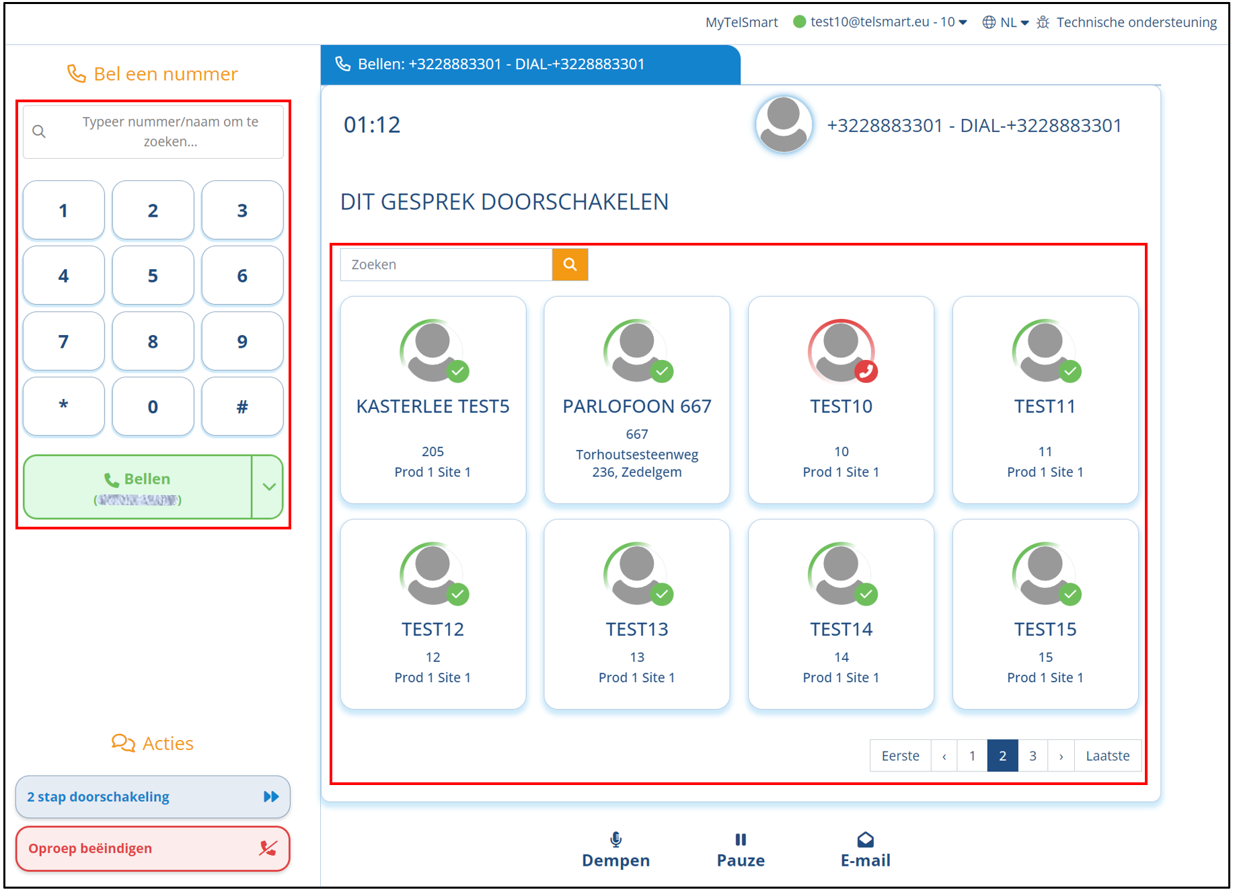Put the call on hold with Pauze
Image resolution: width=1235 pixels, height=892 pixels.
point(741,850)
